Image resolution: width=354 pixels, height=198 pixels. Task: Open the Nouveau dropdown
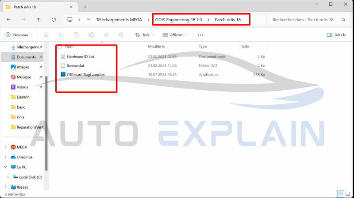click(19, 35)
